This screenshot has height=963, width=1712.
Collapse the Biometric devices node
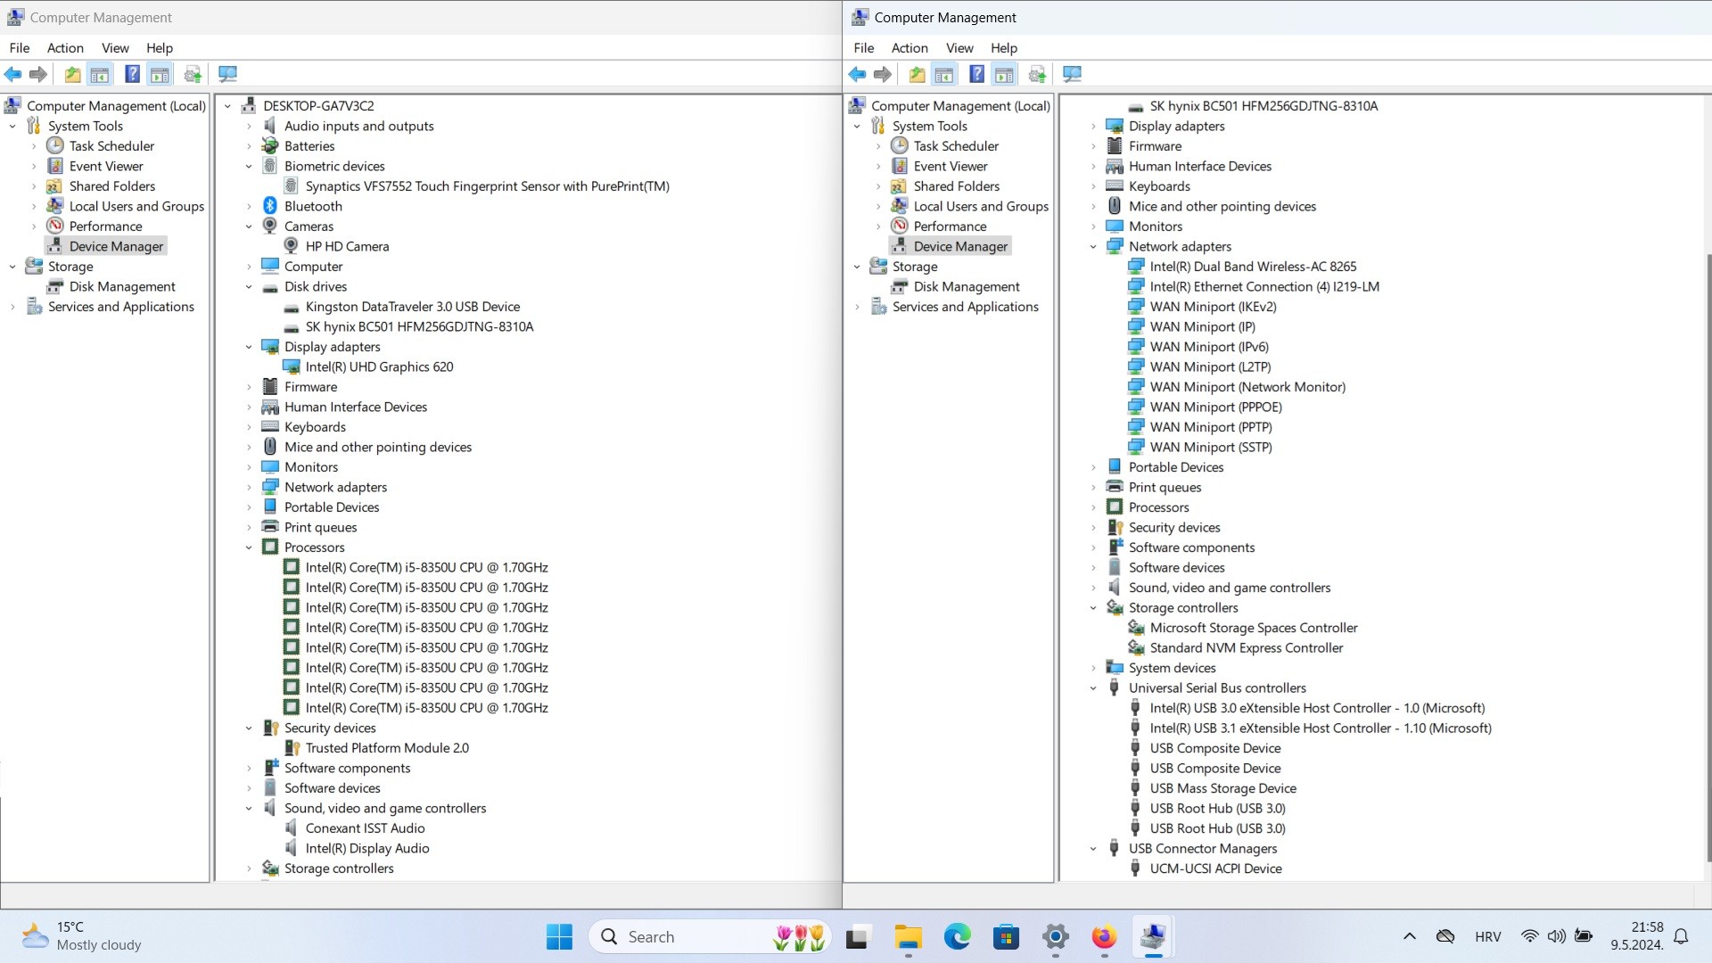pyautogui.click(x=250, y=167)
